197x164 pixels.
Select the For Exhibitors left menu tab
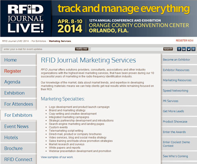click(x=19, y=115)
